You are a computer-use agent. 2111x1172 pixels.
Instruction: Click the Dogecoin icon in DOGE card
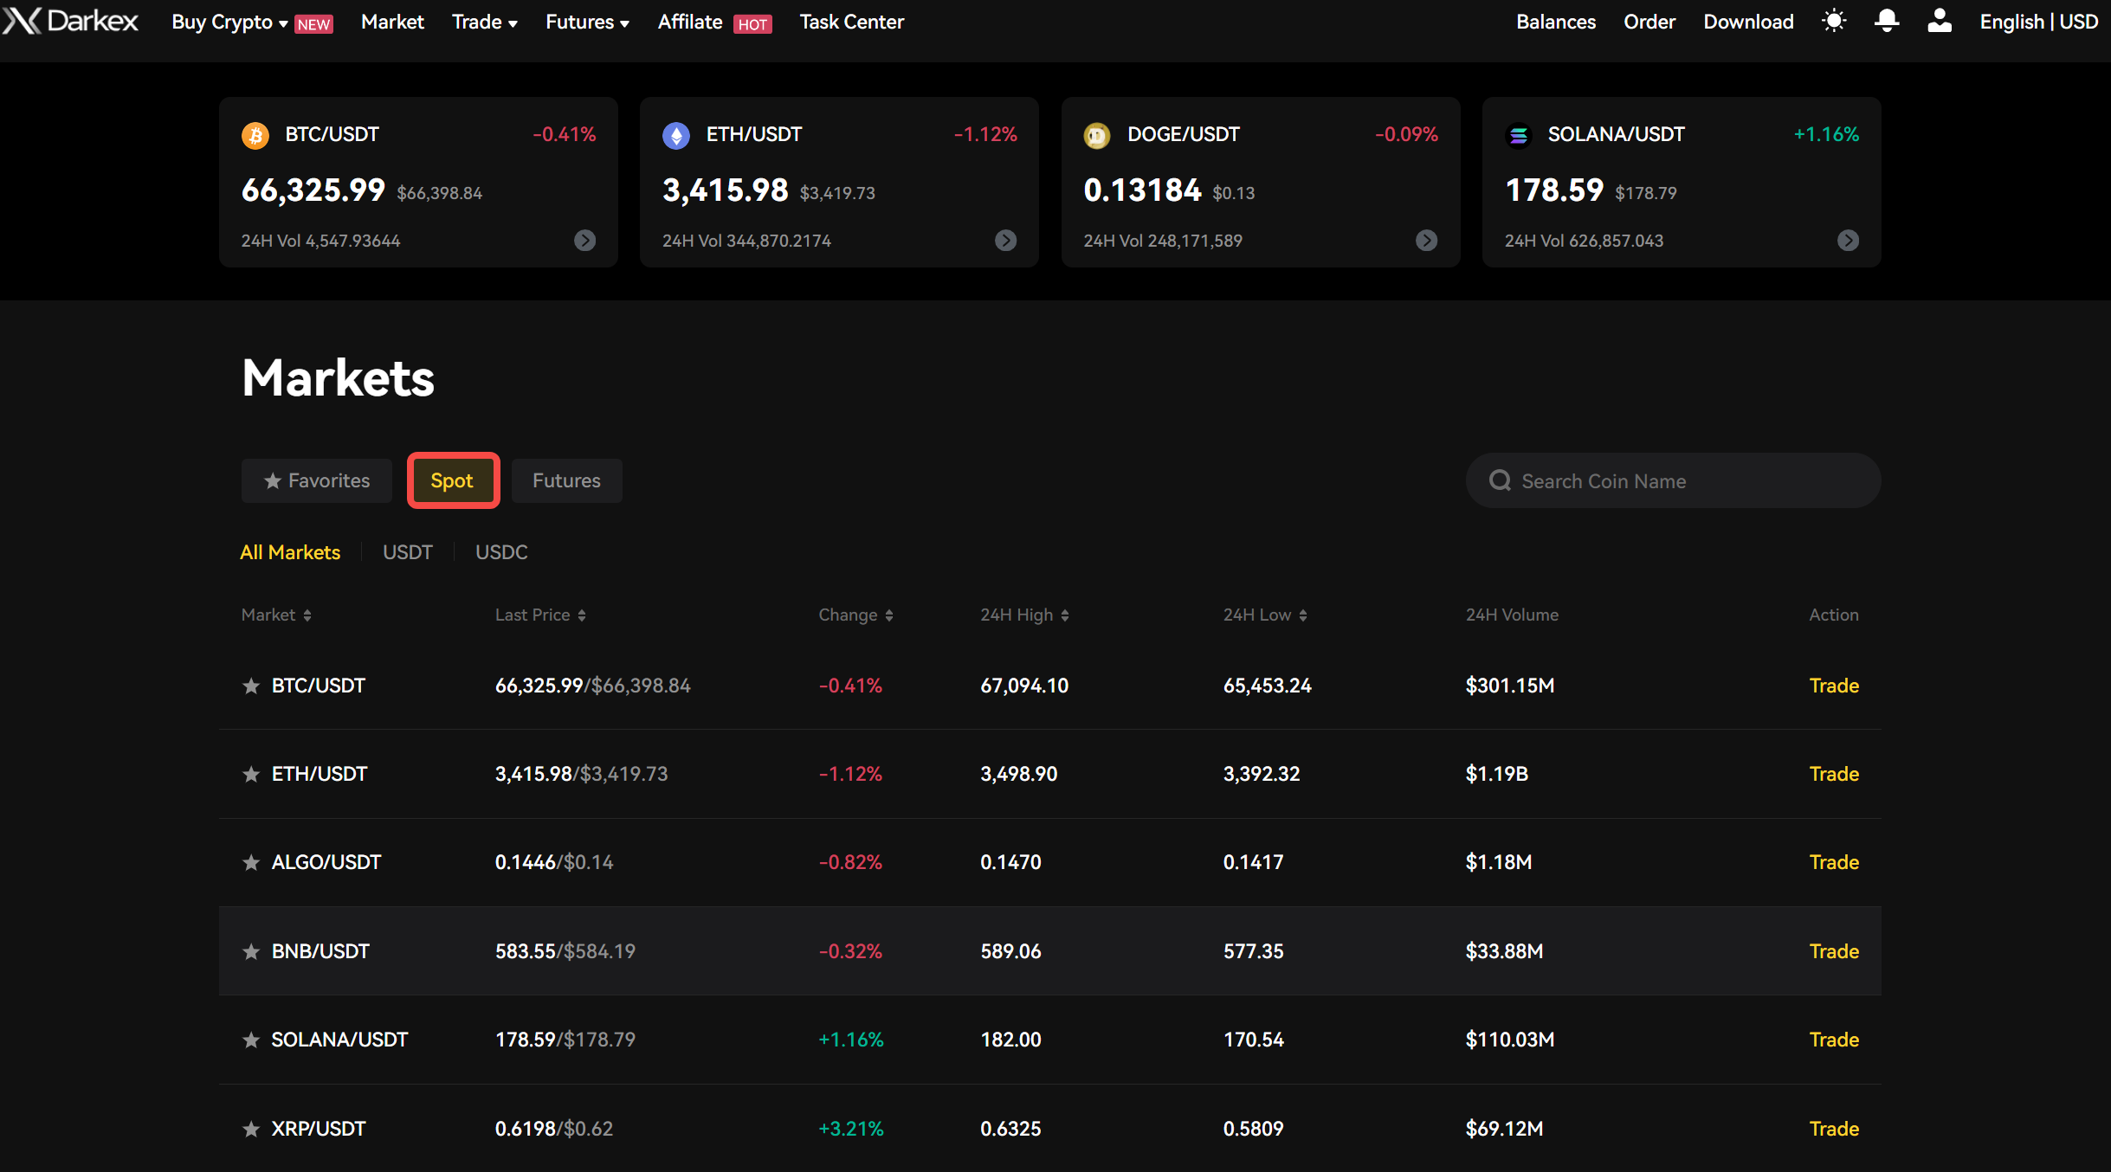click(1097, 135)
